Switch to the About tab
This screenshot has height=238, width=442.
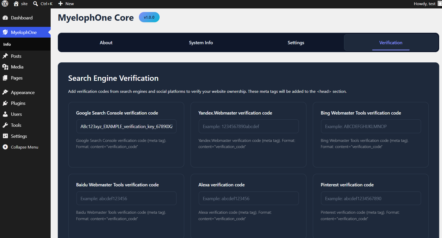coord(106,43)
